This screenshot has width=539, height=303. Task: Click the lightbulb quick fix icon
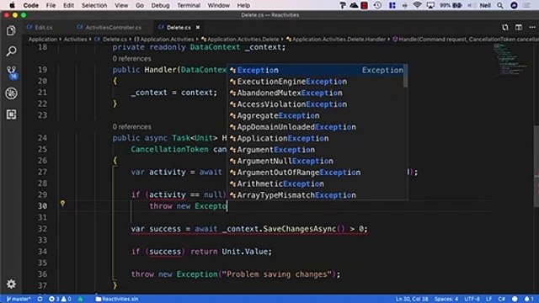62,204
